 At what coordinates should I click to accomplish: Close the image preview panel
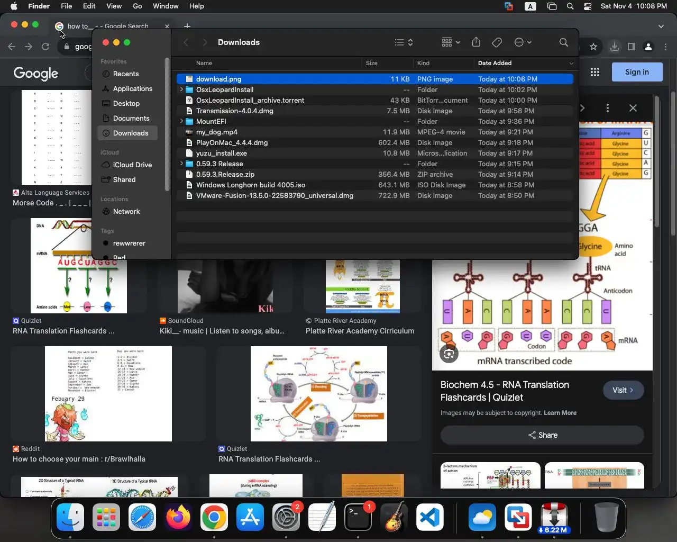633,108
